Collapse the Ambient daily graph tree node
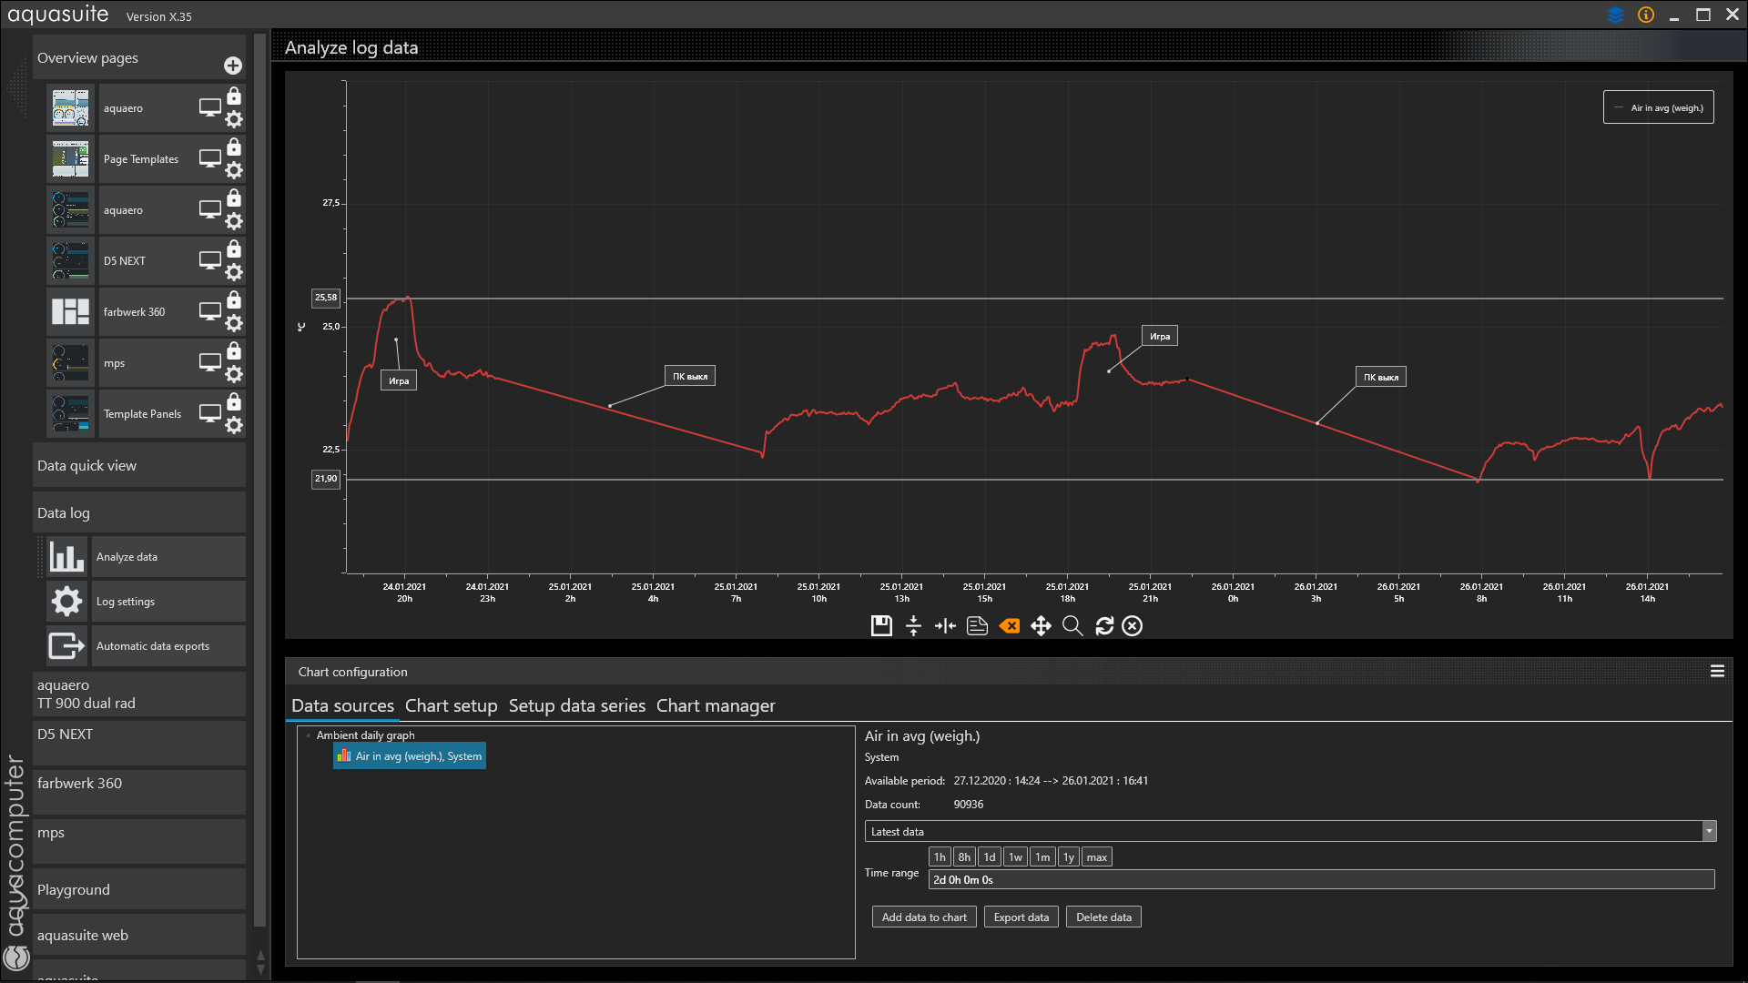1748x983 pixels. point(309,735)
